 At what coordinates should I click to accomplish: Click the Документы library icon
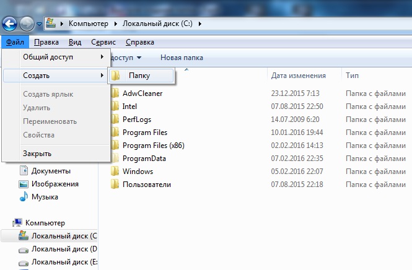[24, 171]
